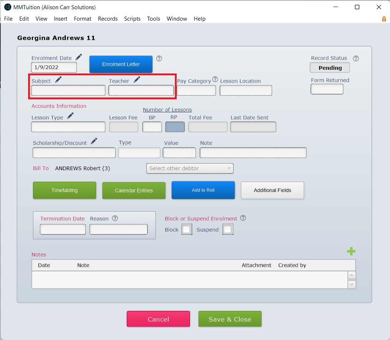Viewport: 390px width, 340px height.
Task: Click the Notes list scroll down arrow
Action: (x=352, y=284)
